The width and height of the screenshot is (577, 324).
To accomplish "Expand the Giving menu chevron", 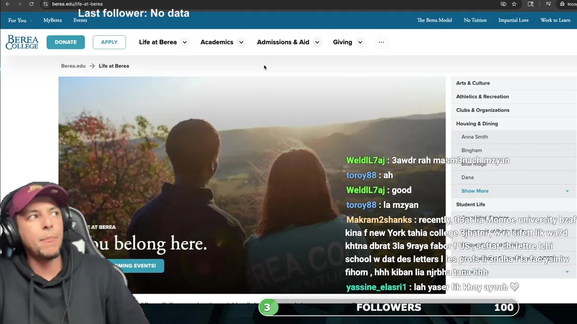I will pyautogui.click(x=360, y=42).
